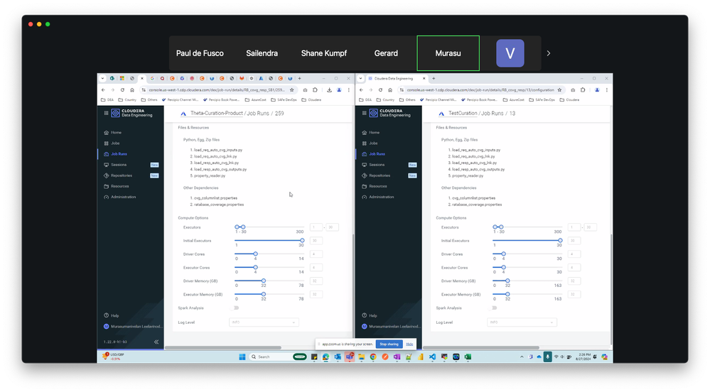Toggle Spark Analysis in the left window

[235, 307]
